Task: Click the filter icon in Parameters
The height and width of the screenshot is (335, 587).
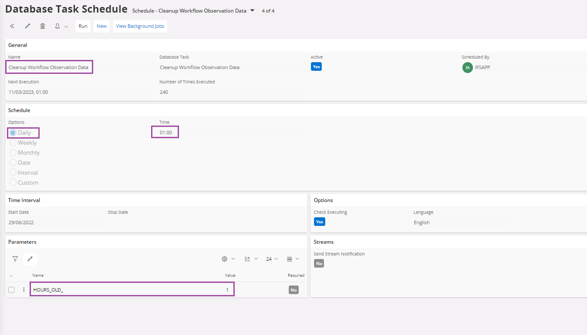Action: (x=15, y=259)
